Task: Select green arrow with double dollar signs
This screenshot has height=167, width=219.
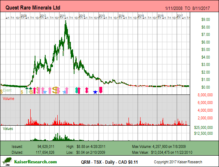Action: pos(31,90)
